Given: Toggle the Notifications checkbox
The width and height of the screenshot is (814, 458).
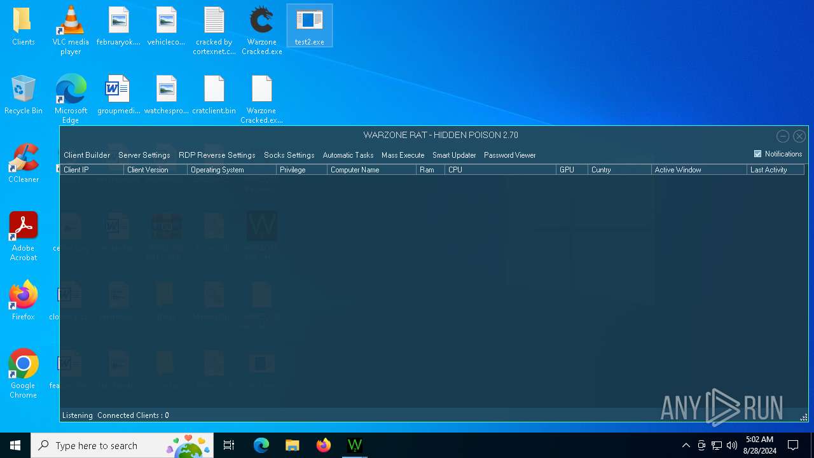Looking at the screenshot, I should pyautogui.click(x=757, y=154).
